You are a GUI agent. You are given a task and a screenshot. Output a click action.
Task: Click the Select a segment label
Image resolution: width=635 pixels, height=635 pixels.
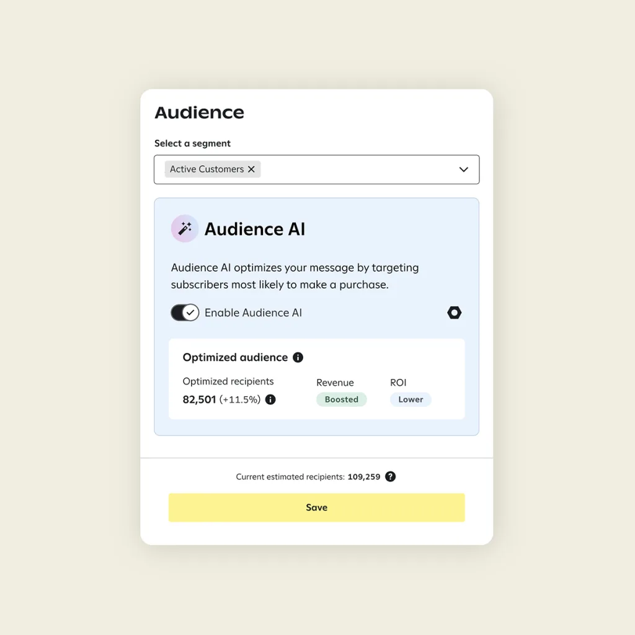pos(192,143)
